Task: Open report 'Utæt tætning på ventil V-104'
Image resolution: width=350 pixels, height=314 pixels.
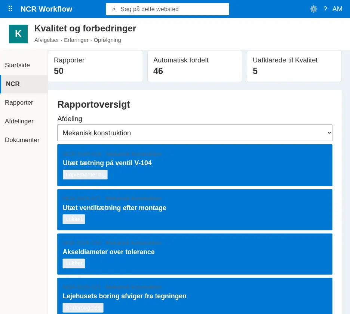Action: [195, 165]
